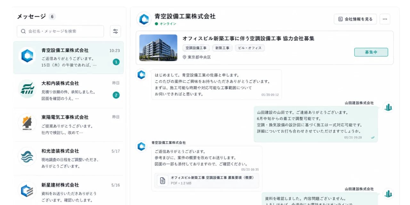Screen dimensions: 410x205
Task: Click the 募集中 status button
Action: tap(371, 52)
